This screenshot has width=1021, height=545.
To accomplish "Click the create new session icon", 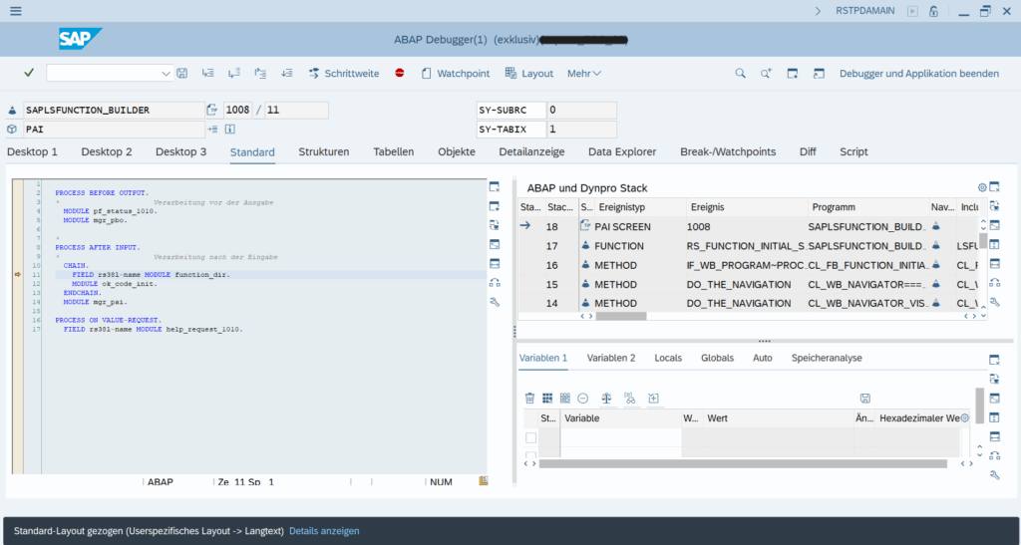I will click(x=793, y=74).
